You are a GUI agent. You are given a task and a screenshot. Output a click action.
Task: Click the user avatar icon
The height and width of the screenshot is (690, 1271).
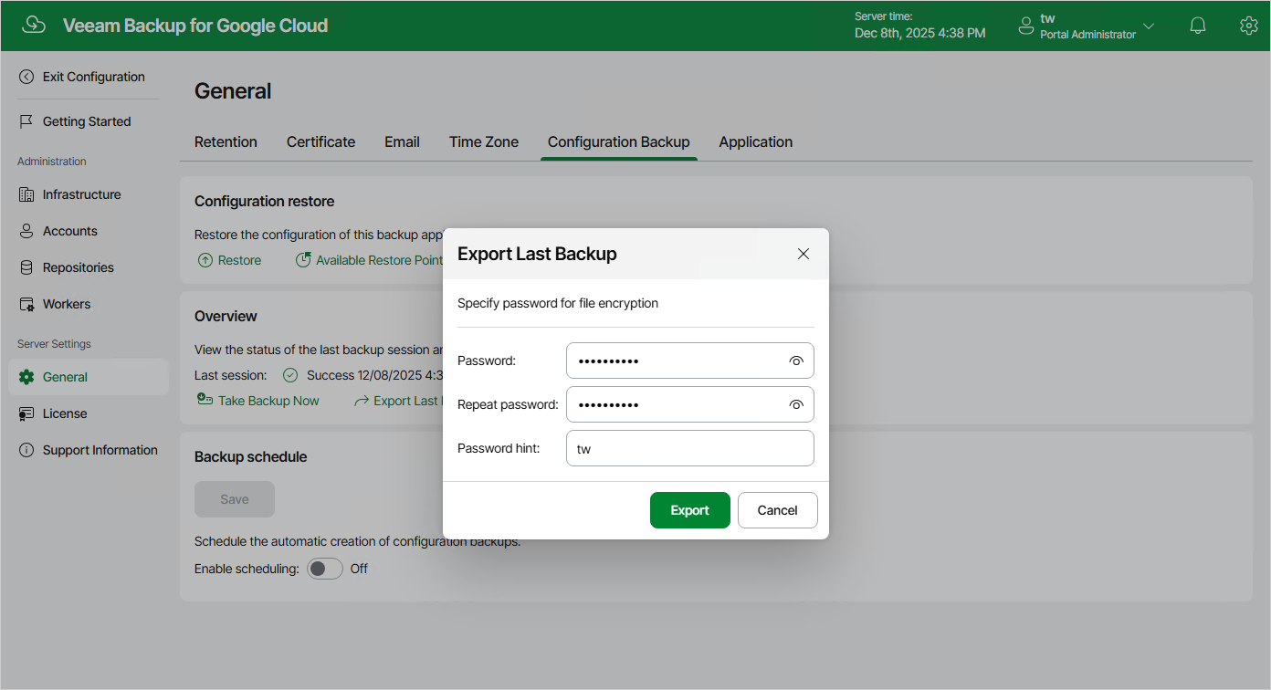[x=1026, y=26]
